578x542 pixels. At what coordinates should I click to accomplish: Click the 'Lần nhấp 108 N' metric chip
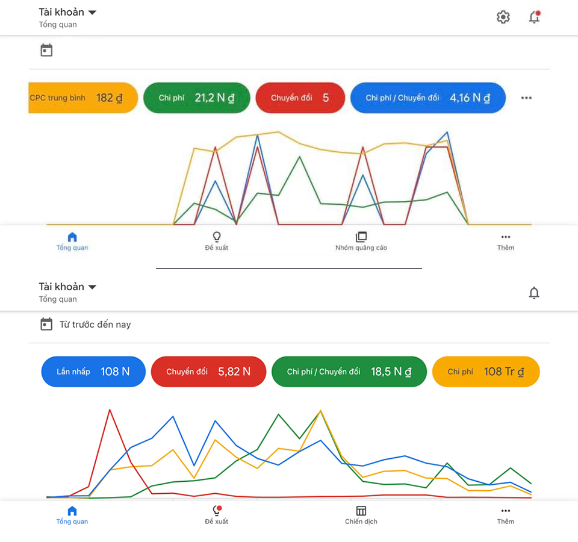click(93, 372)
